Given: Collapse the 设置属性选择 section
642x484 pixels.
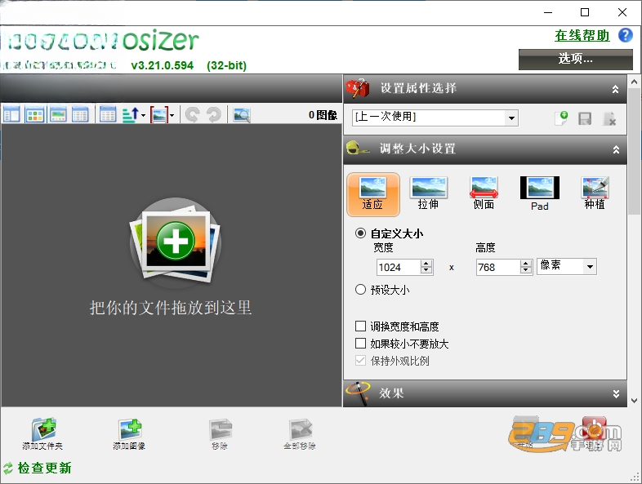Looking at the screenshot, I should coord(615,89).
